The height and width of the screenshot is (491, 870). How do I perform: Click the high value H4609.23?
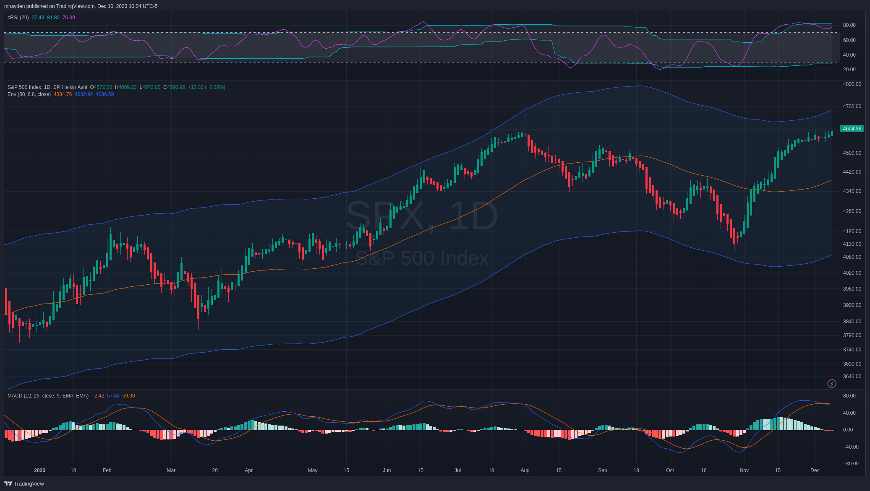click(125, 87)
